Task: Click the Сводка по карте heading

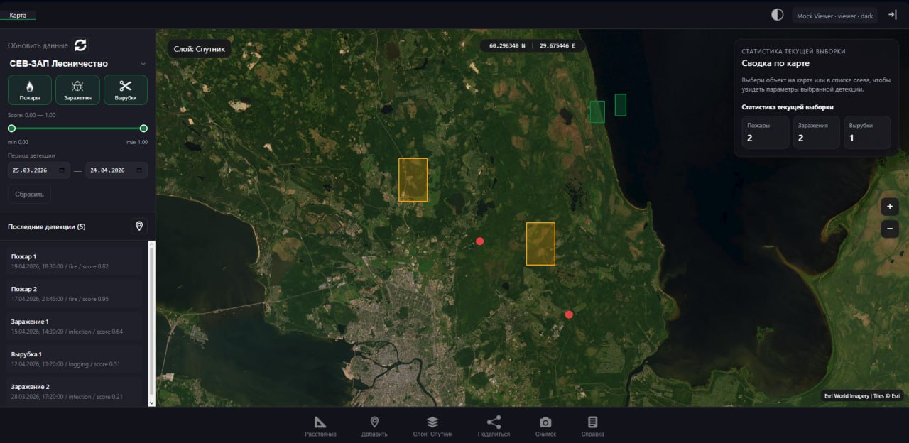Action: [x=775, y=63]
